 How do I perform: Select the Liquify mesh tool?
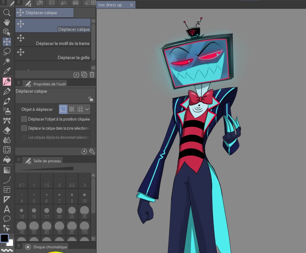pos(7,150)
